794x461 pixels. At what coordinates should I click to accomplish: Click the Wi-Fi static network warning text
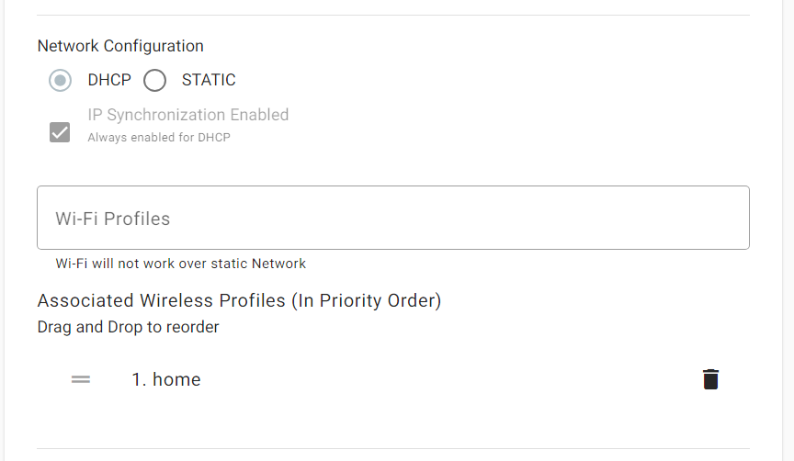(181, 264)
